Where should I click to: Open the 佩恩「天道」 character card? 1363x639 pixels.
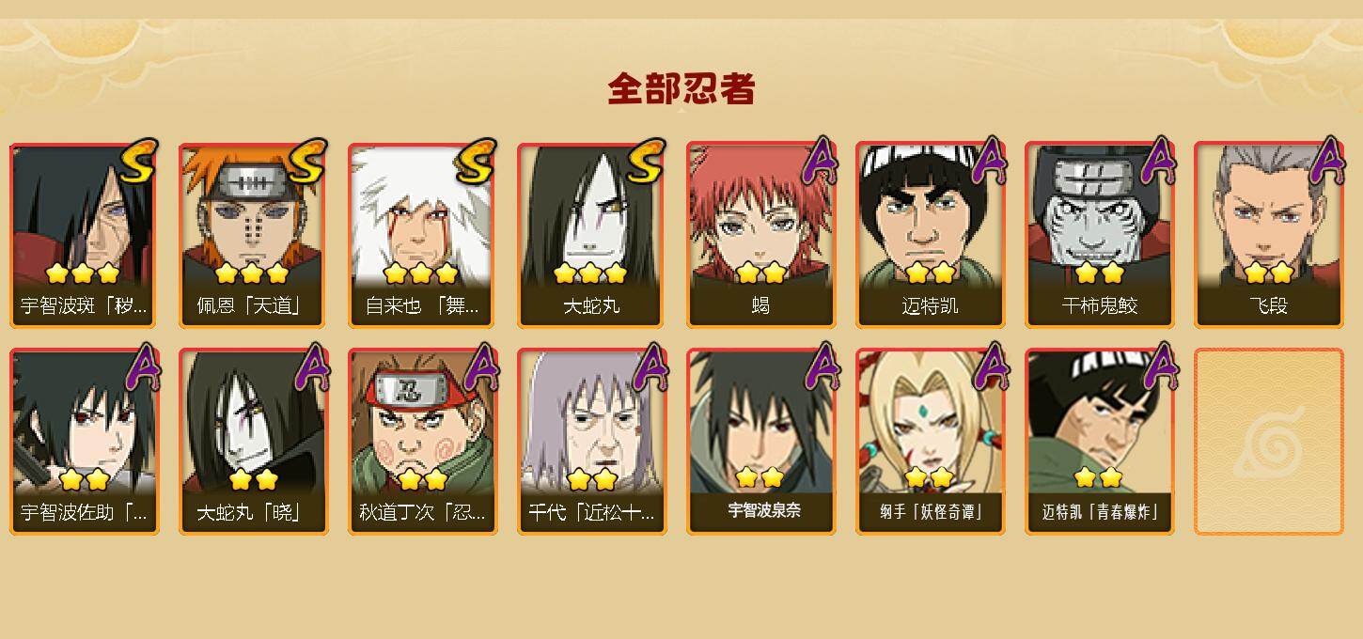click(253, 235)
